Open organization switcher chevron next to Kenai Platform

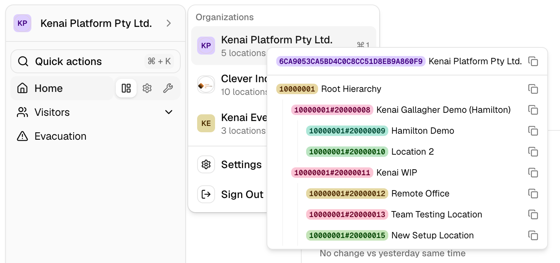click(x=169, y=23)
